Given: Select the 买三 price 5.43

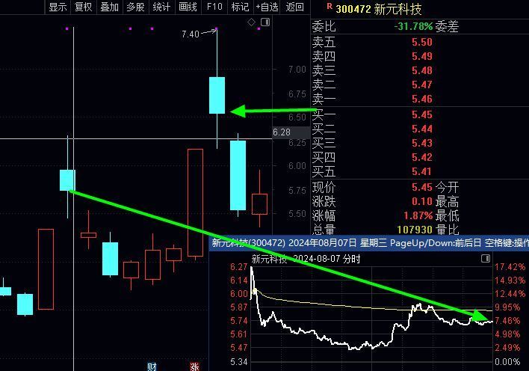Looking at the screenshot, I should [421, 143].
